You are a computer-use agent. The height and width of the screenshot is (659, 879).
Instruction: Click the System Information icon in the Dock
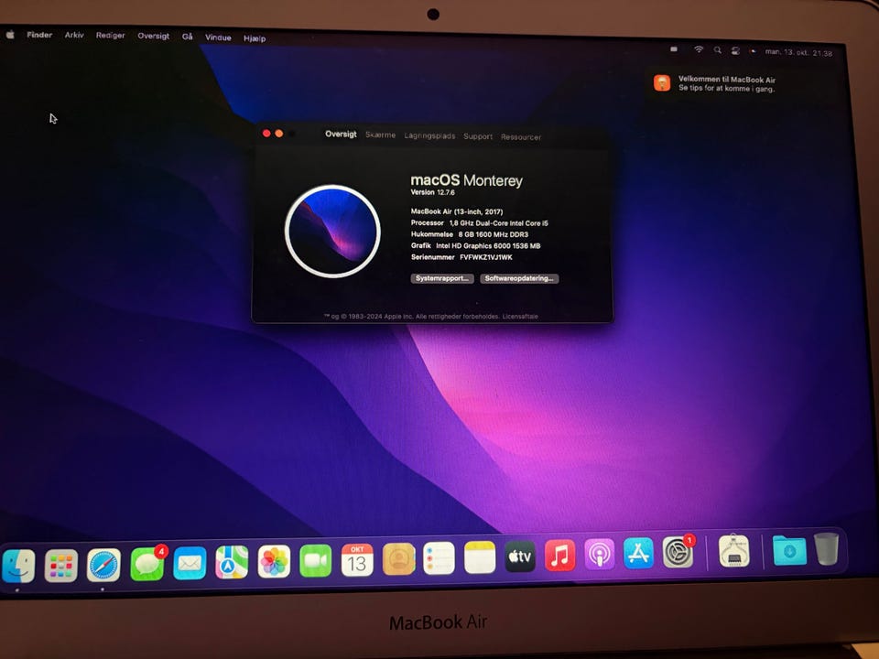(x=733, y=551)
